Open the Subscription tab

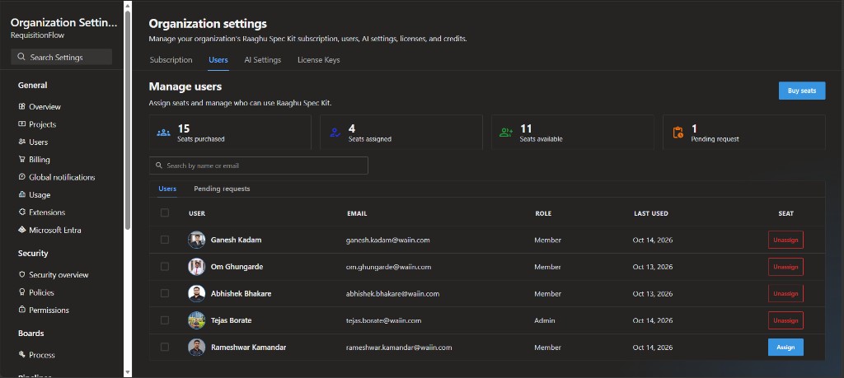[x=171, y=59]
